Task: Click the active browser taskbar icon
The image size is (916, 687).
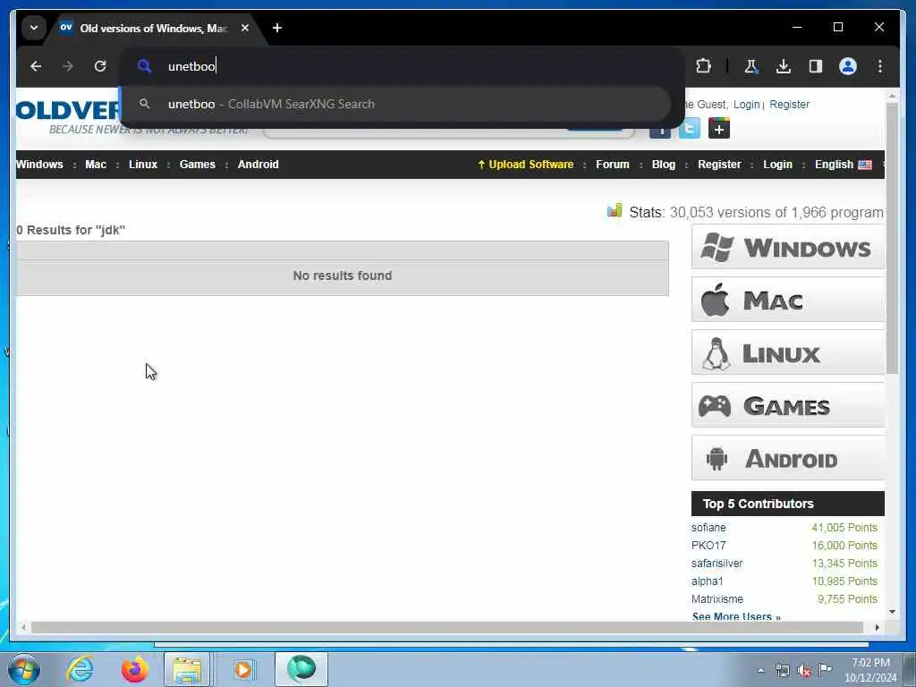Action: pos(301,669)
